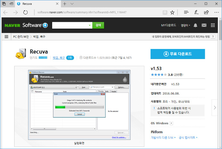The height and width of the screenshot is (149, 222).
Task: Expand the 영맹이 user dropdown
Action: click(186, 25)
